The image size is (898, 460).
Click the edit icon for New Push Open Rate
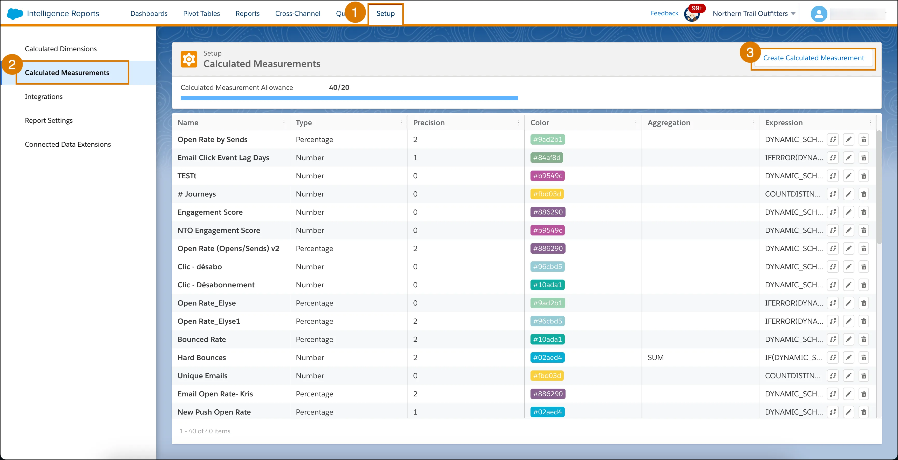pyautogui.click(x=849, y=412)
